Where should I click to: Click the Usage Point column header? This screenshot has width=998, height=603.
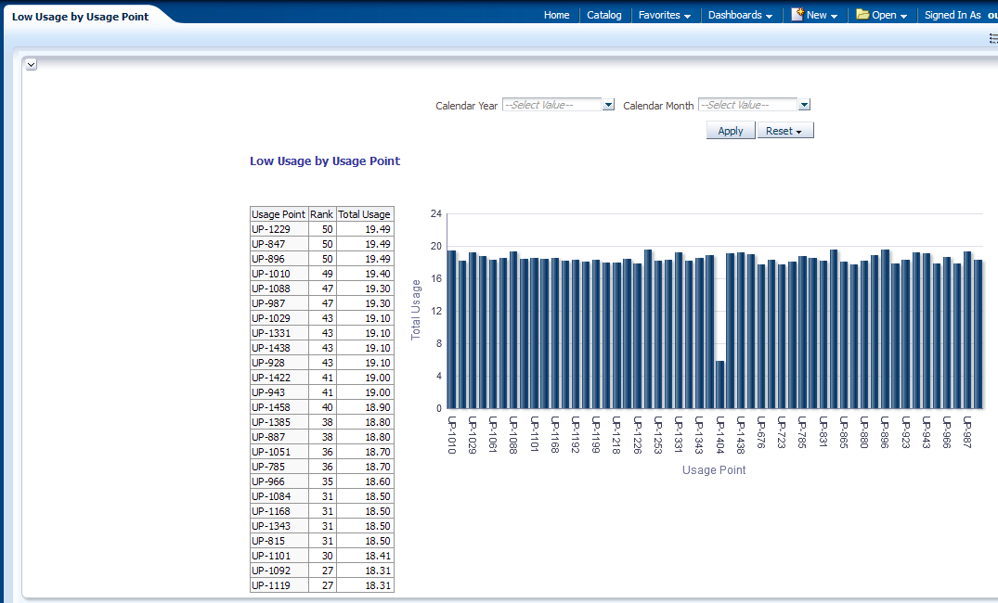(x=279, y=214)
